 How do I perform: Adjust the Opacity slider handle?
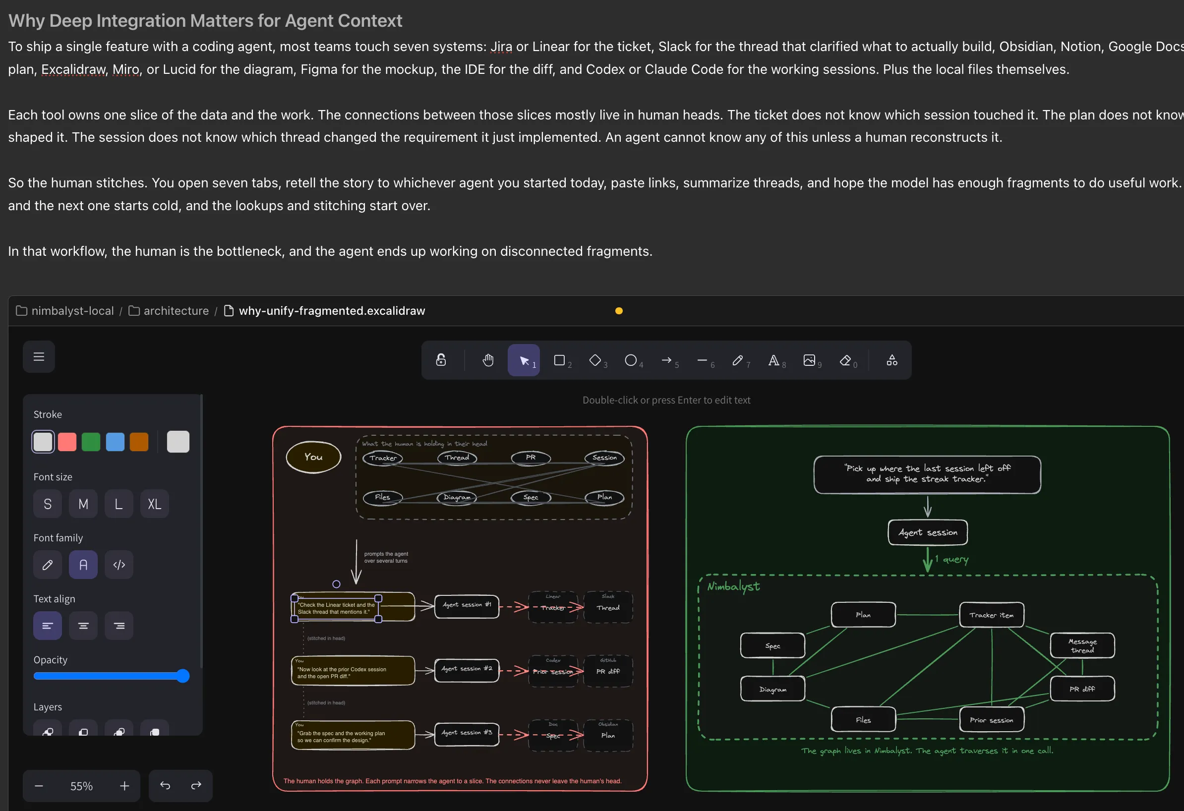pyautogui.click(x=183, y=676)
